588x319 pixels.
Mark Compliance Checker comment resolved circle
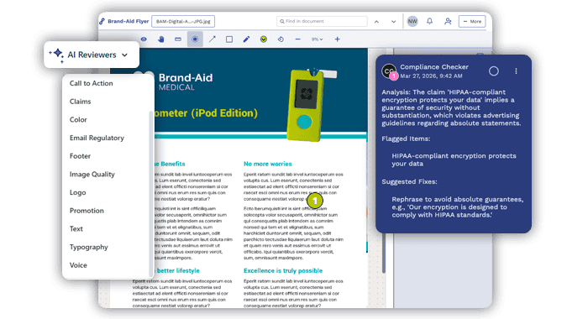coord(494,71)
